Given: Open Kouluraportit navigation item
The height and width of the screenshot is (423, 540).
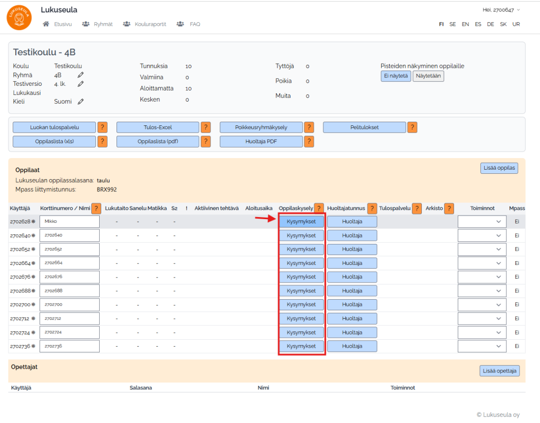Looking at the screenshot, I should pos(144,24).
